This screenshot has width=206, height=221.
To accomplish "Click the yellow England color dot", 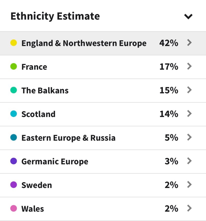I will click(14, 43).
